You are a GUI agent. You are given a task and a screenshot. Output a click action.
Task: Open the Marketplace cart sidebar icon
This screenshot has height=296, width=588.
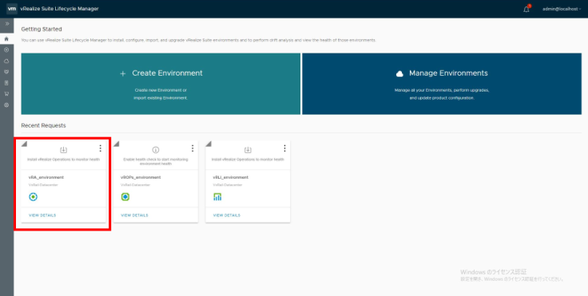(6, 94)
